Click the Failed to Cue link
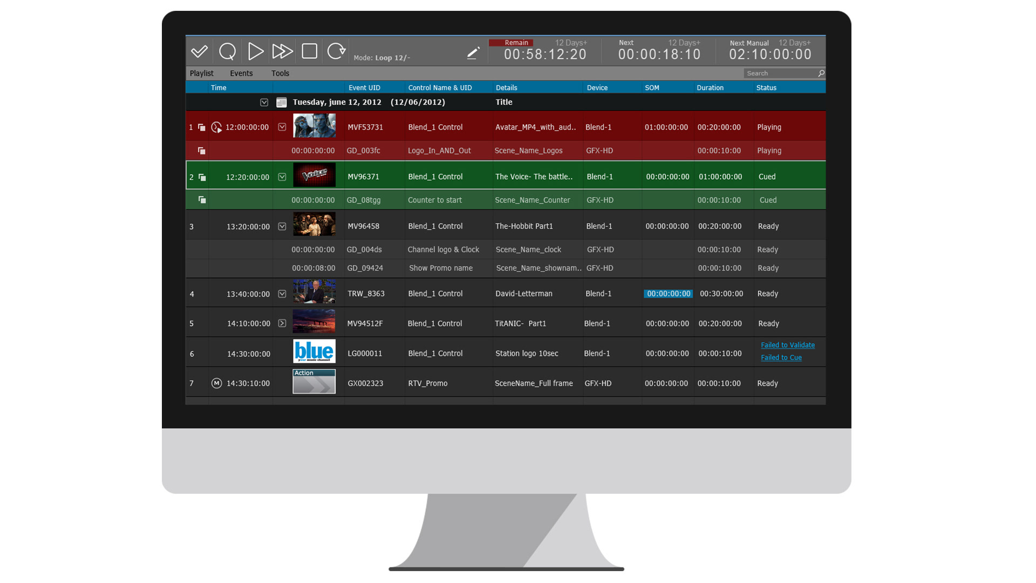Screen dimensions: 1036x583 781,357
